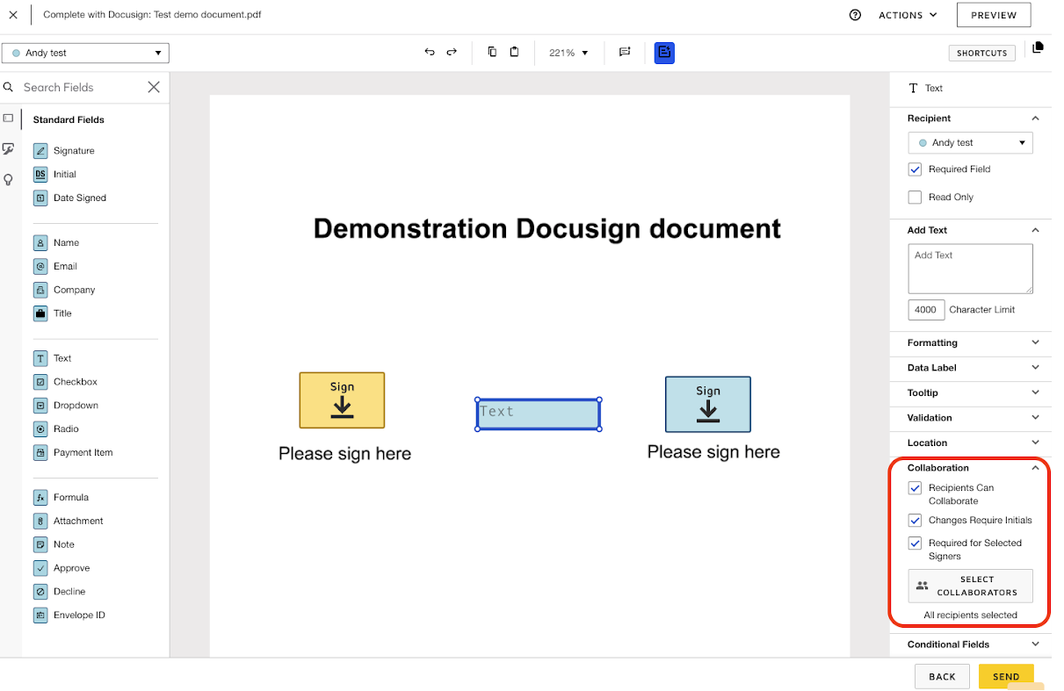This screenshot has height=691, width=1064.
Task: Open the help question mark icon
Action: click(x=855, y=15)
